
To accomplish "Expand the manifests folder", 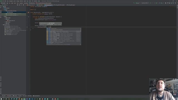I will [x=4, y=8].
